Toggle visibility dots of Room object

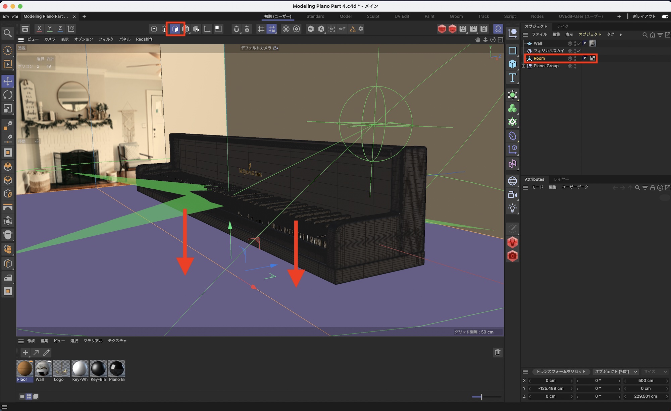[575, 58]
